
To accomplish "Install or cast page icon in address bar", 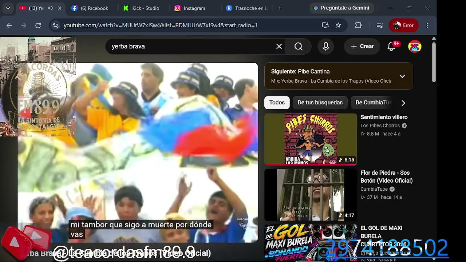I will coord(325,25).
